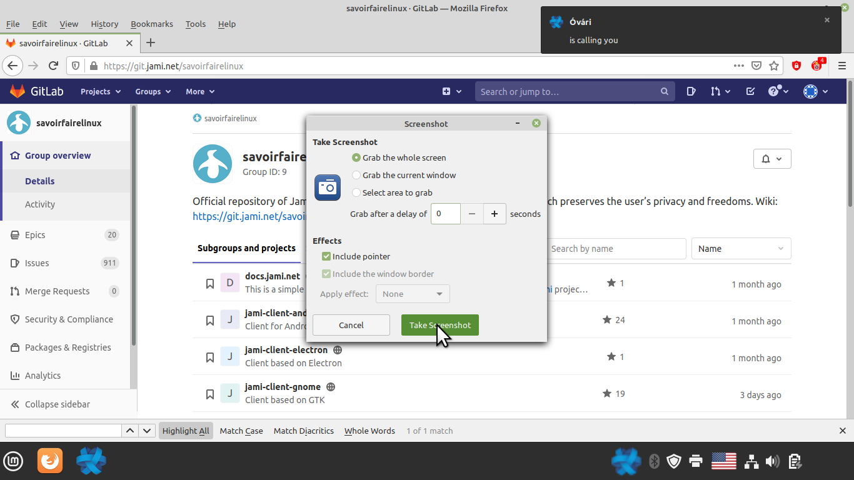Open the Activity sidebar item

coord(40,204)
